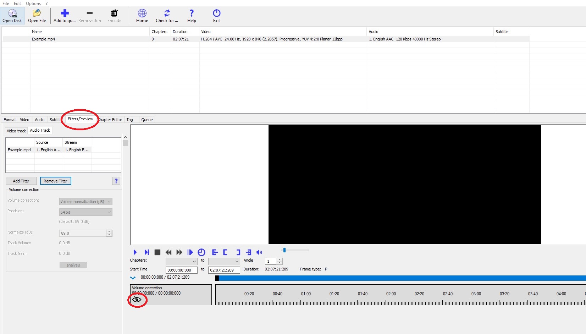Click the end time field 02:07:21:209
The width and height of the screenshot is (586, 334).
pyautogui.click(x=224, y=270)
